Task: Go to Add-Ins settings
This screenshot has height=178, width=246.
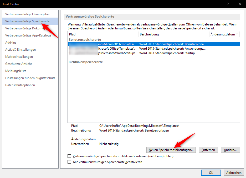Action: [x=11, y=43]
